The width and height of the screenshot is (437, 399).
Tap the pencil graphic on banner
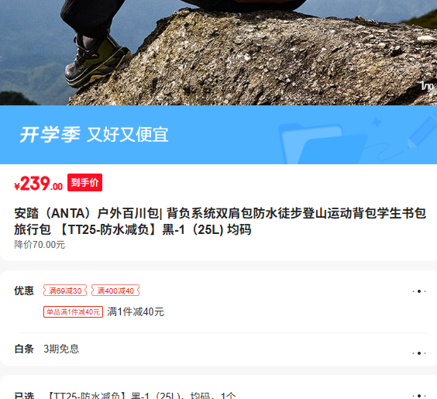(421, 132)
